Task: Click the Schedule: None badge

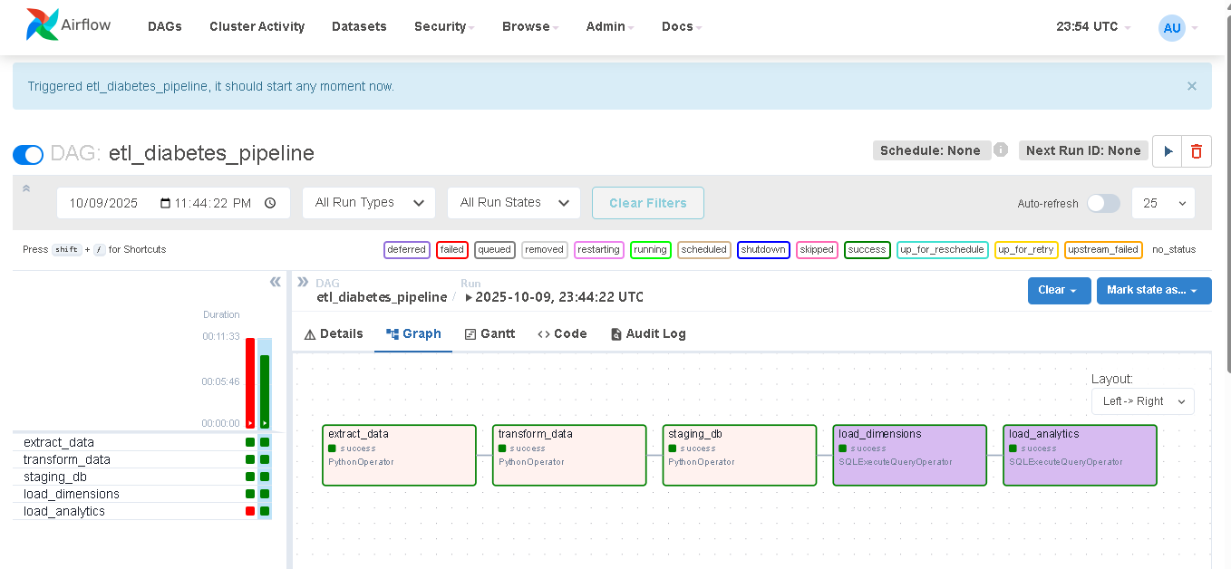Action: 930,150
